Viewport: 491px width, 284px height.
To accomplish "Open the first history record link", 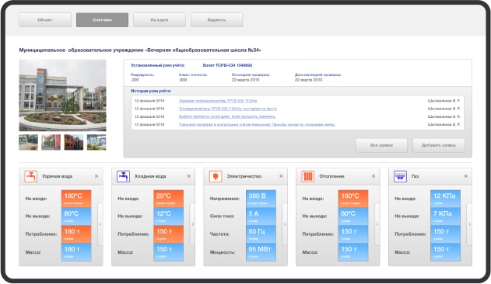I will tap(218, 101).
